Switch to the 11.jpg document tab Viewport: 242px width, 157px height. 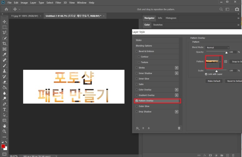coord(24,16)
